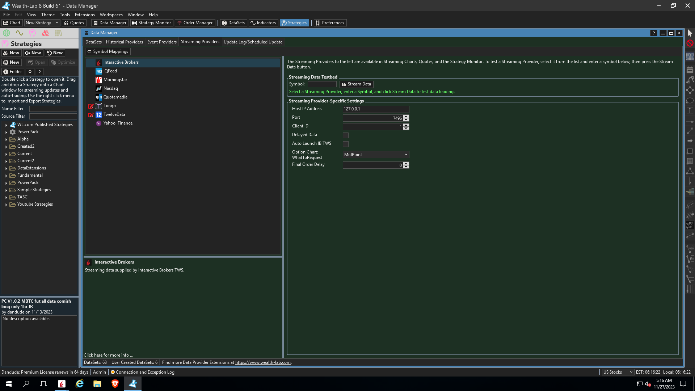Open Brave browser from taskbar

pos(115,384)
